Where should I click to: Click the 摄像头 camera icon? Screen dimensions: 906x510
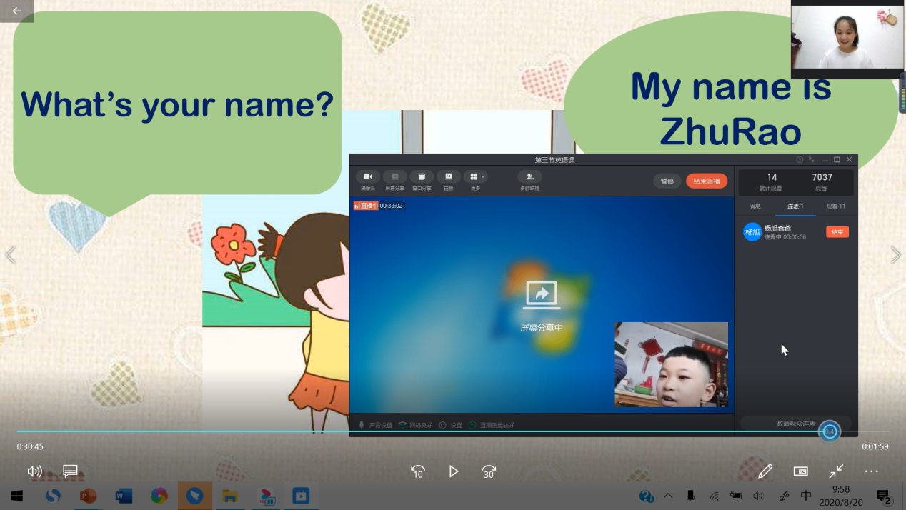(367, 177)
